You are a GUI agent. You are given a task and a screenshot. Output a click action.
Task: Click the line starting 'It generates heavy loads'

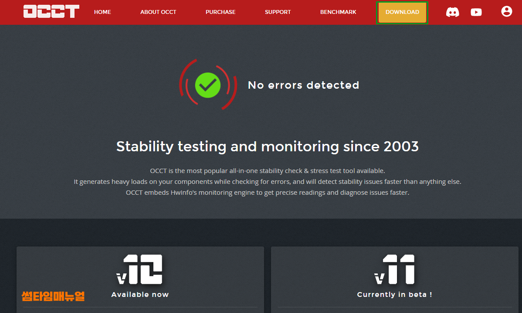tap(268, 182)
